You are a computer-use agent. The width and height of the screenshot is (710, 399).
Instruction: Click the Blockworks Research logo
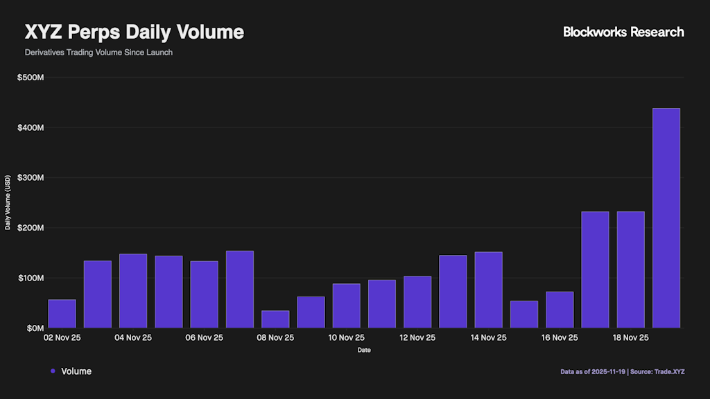[x=623, y=32]
